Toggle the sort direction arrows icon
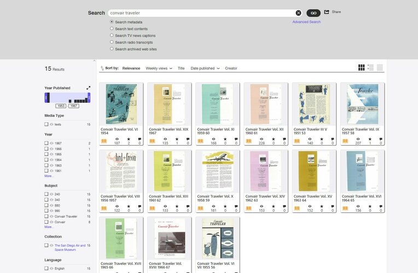 tap(102, 68)
